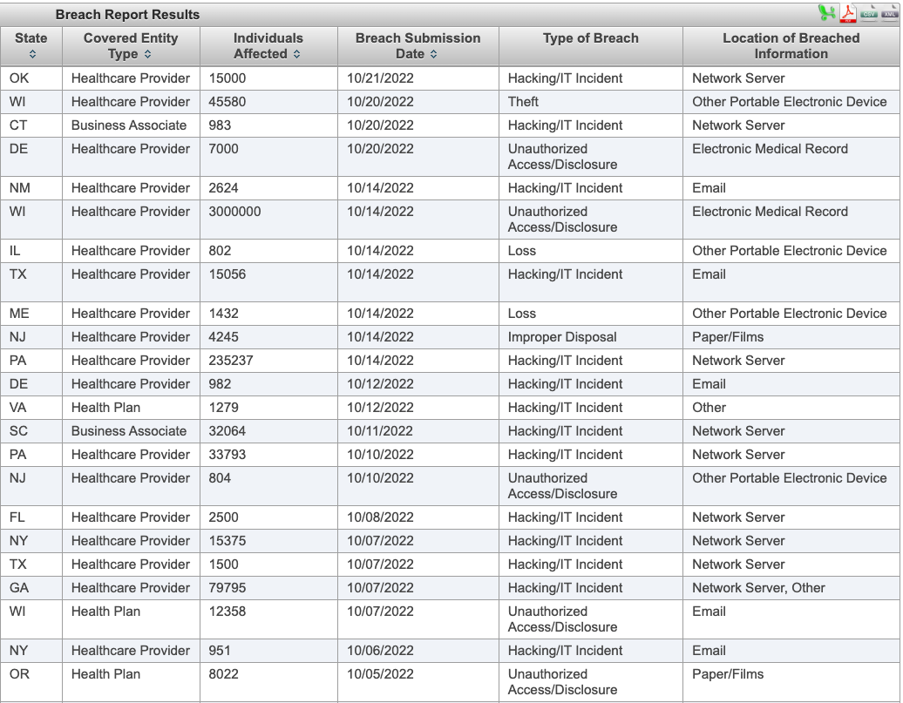
Task: Click the 12358 individuals affected cell
Action: (x=269, y=620)
